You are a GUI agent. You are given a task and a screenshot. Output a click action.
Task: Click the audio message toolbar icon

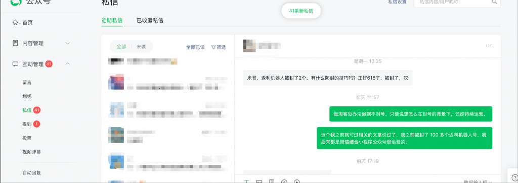point(284,181)
